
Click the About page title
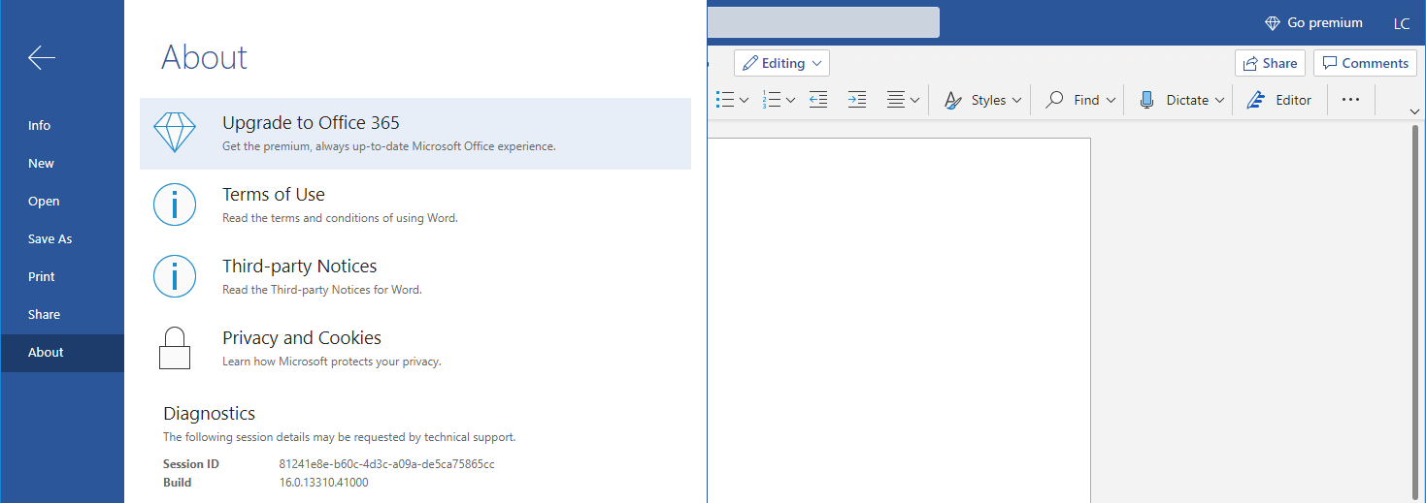click(204, 57)
